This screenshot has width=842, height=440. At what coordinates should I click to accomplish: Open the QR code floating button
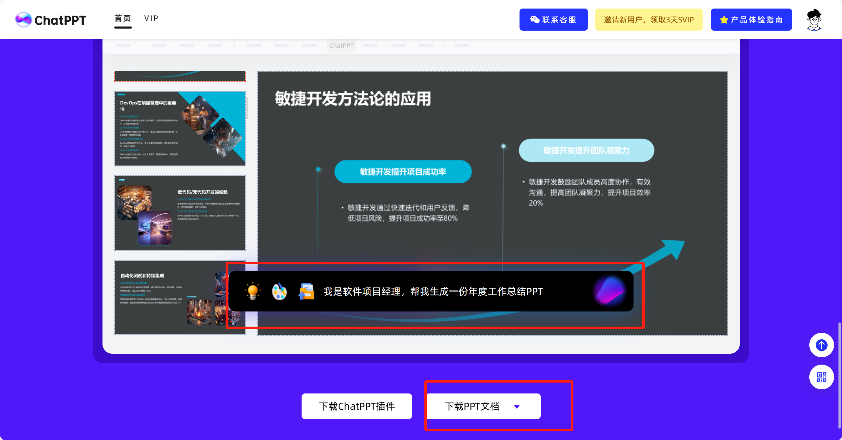click(x=821, y=377)
